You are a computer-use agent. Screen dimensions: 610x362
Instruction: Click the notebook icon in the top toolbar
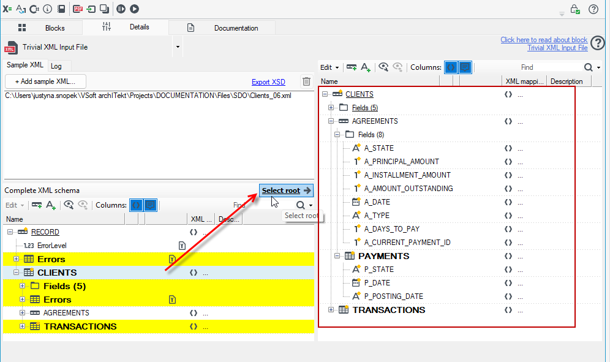click(61, 9)
